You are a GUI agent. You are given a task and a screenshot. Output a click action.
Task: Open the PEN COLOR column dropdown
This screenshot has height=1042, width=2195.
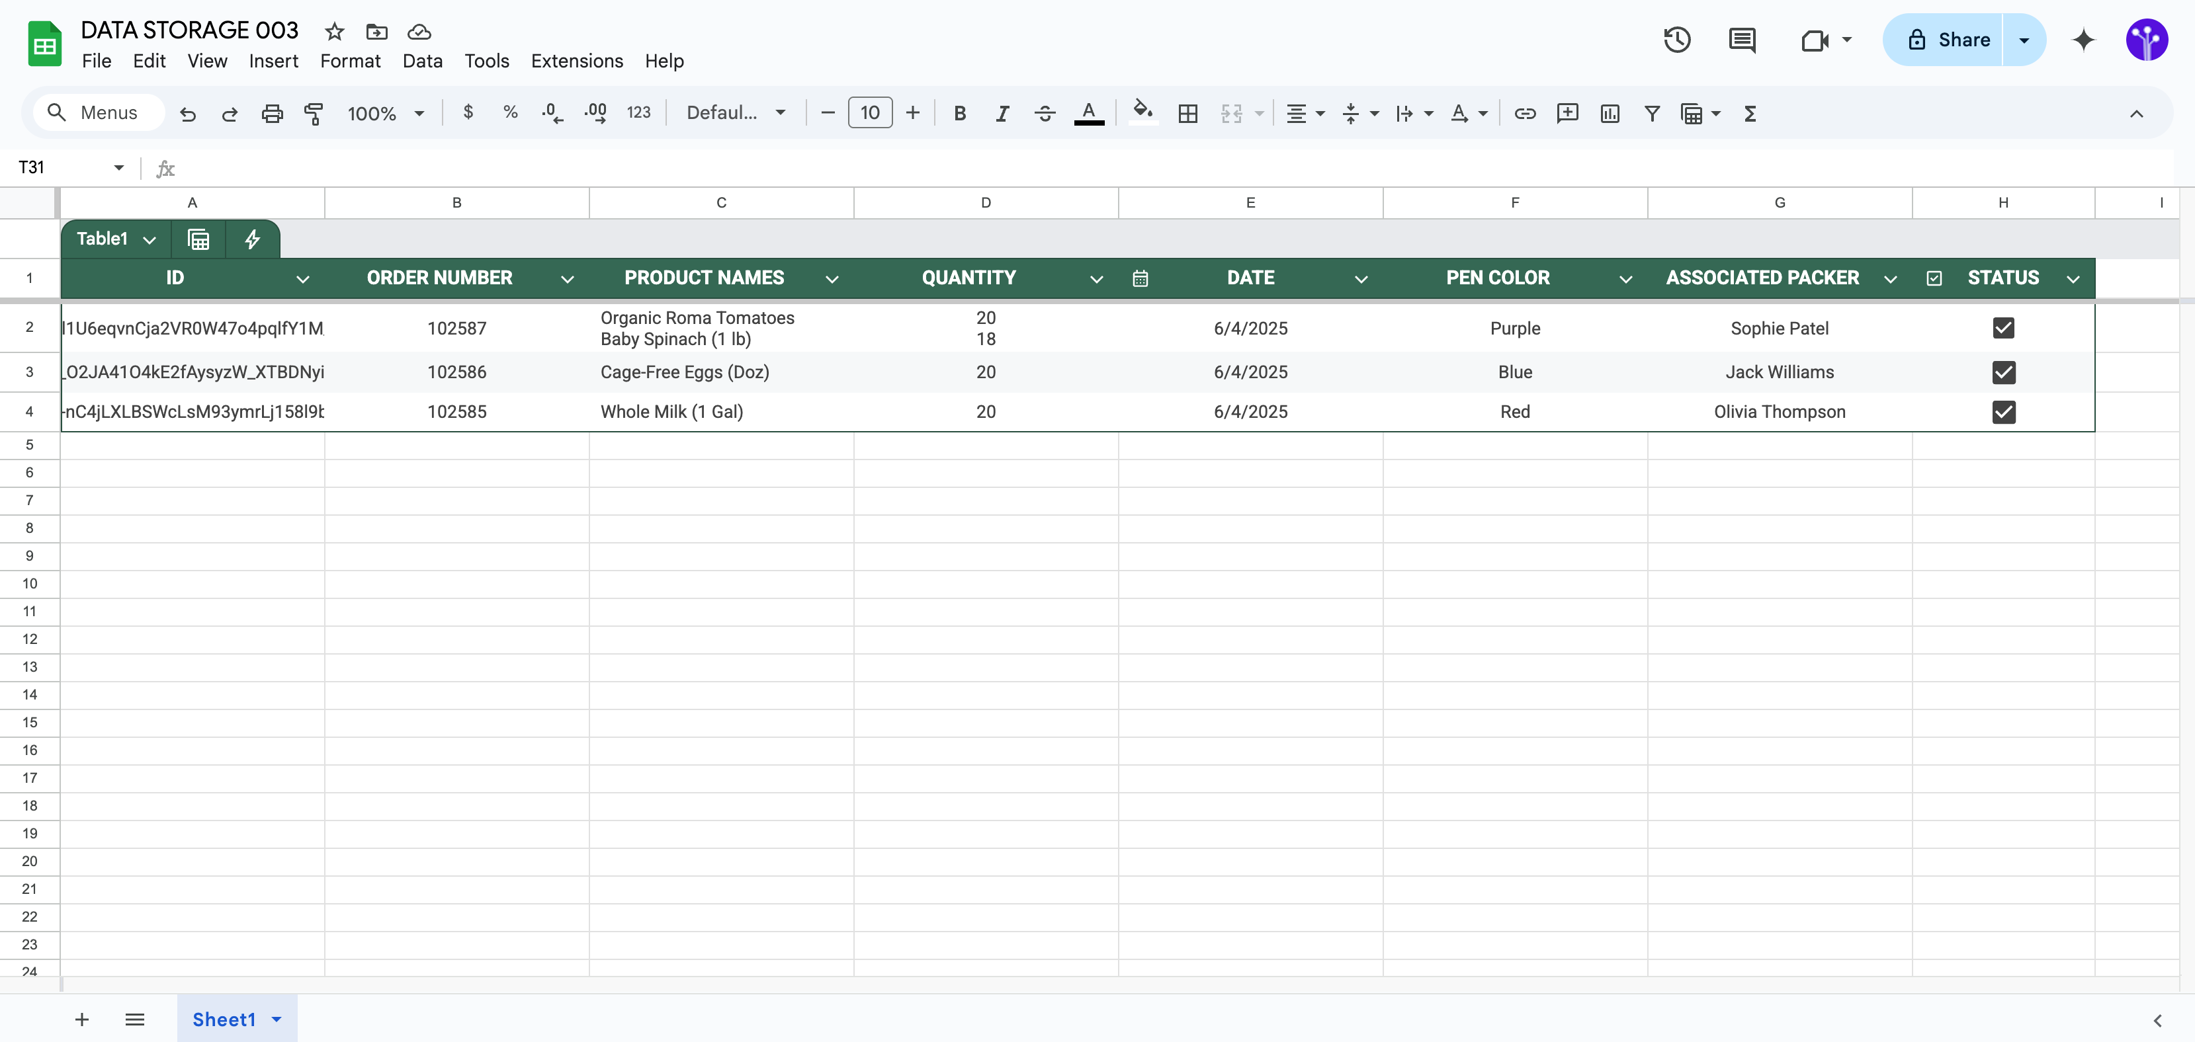pyautogui.click(x=1626, y=279)
